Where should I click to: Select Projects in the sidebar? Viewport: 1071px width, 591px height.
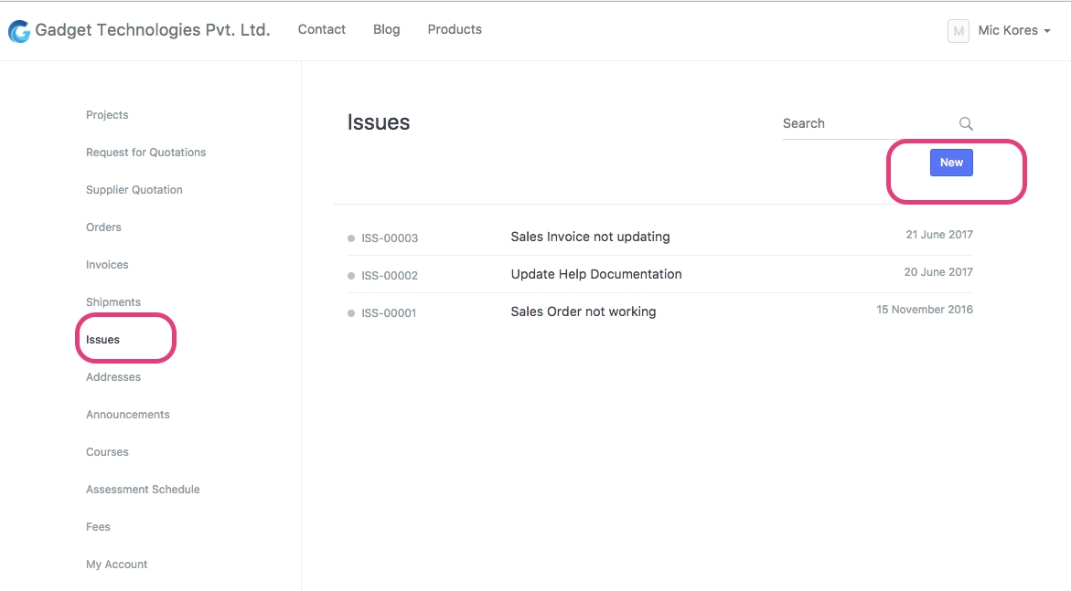107,115
